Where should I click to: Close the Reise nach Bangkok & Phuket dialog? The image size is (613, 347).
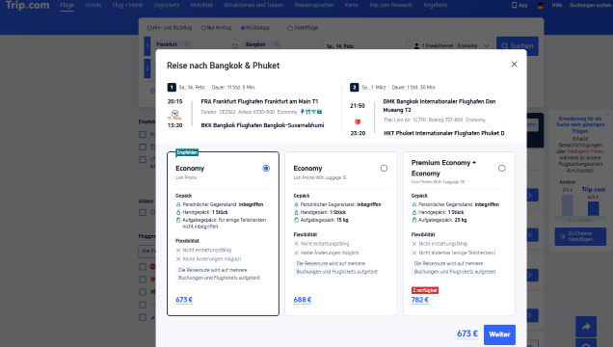(x=514, y=64)
